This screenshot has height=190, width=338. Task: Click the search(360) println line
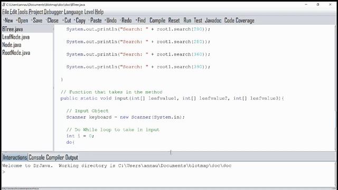pyautogui.click(x=138, y=54)
